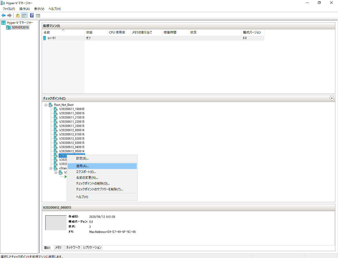Click the 2020/06/12 6:01:36 creation date
Viewport: 338px width, 258px height.
[102, 217]
